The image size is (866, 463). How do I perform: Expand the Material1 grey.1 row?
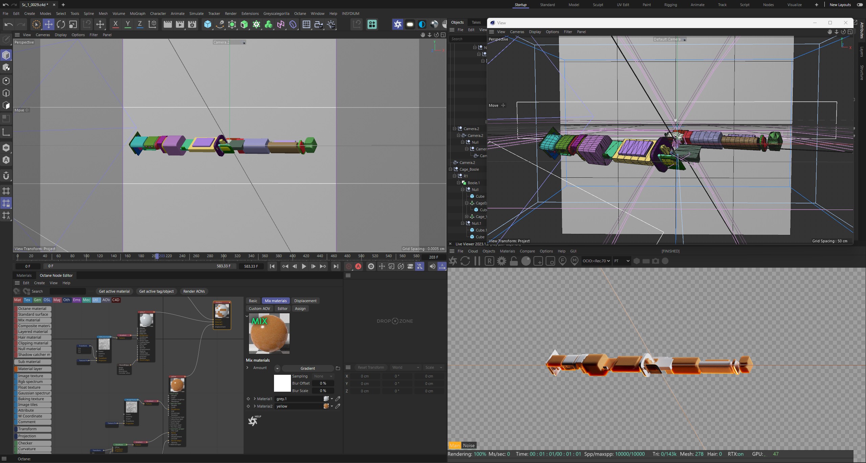[x=255, y=399]
